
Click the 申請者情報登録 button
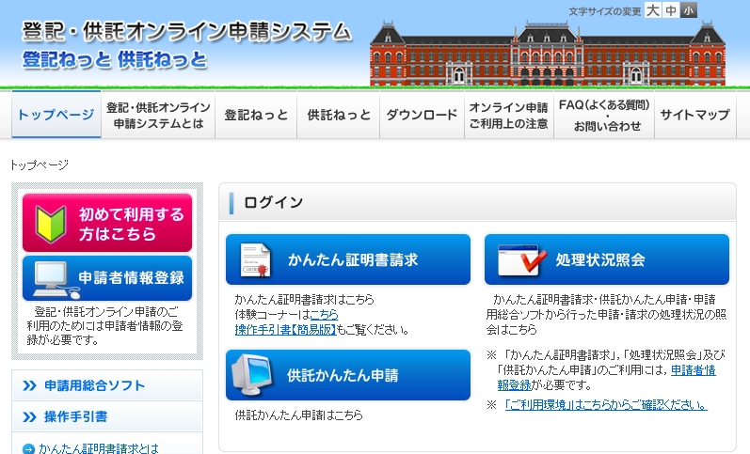[x=107, y=278]
